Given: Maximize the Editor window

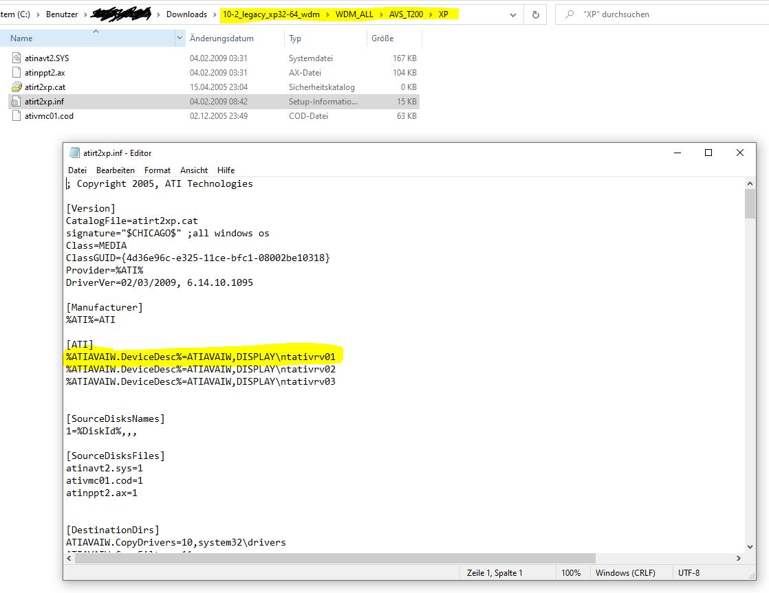Looking at the screenshot, I should pyautogui.click(x=708, y=153).
